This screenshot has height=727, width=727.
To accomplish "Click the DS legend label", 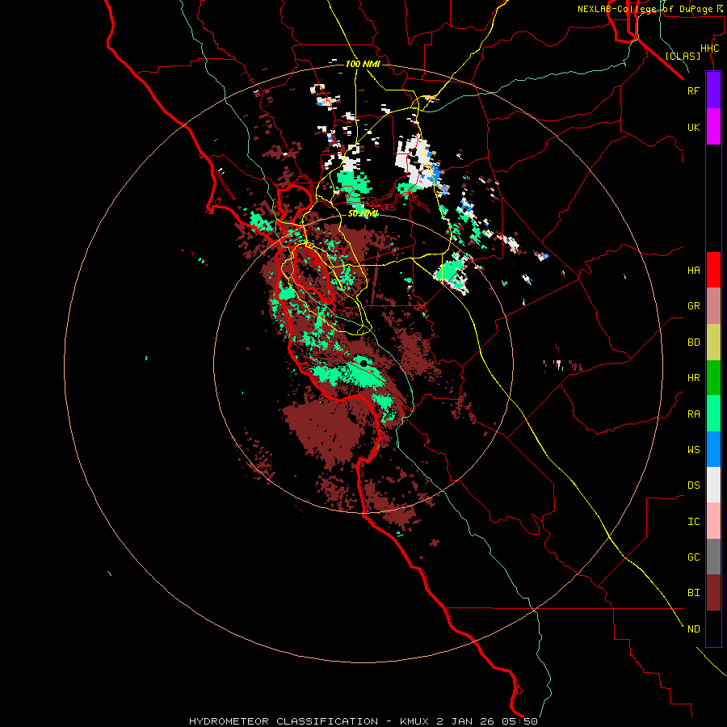I will [693, 485].
